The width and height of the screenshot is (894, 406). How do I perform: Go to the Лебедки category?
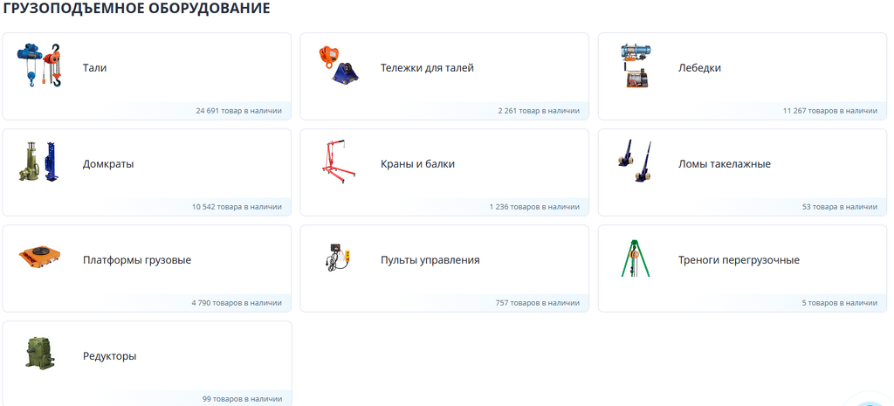pyautogui.click(x=699, y=68)
